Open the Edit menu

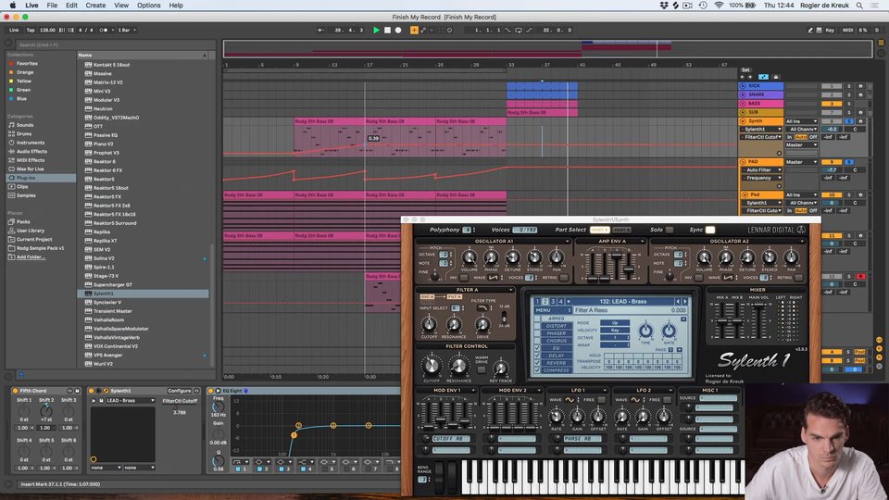click(71, 6)
